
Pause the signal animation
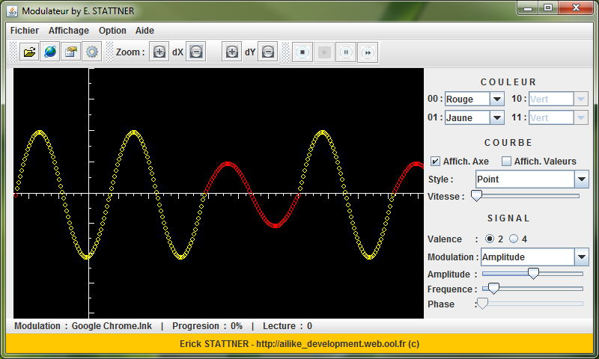click(x=346, y=52)
